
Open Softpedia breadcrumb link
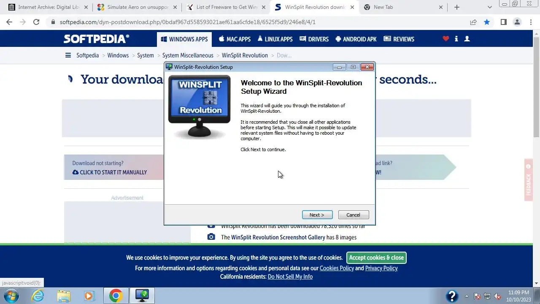pyautogui.click(x=88, y=55)
